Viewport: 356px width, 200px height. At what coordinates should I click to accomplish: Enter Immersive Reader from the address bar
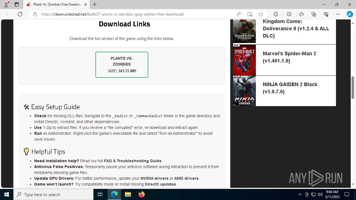250,14
